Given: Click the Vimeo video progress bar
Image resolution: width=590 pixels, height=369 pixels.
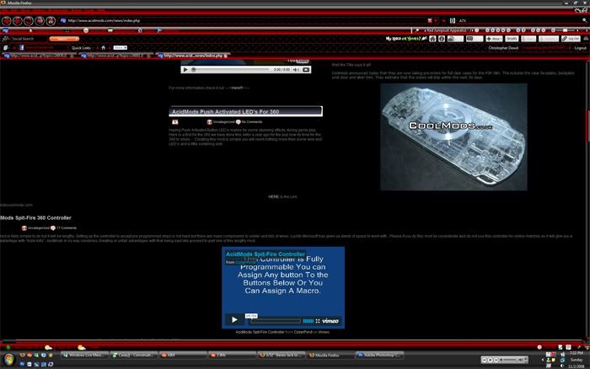Looking at the screenshot, I should click(276, 321).
